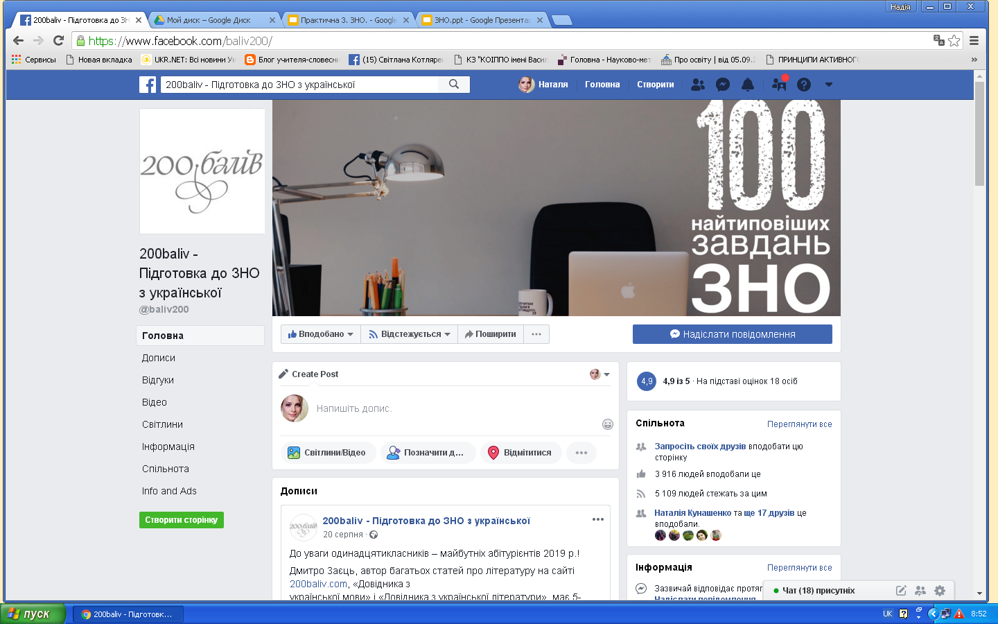Click the translate page icon
998x624 pixels.
938,41
